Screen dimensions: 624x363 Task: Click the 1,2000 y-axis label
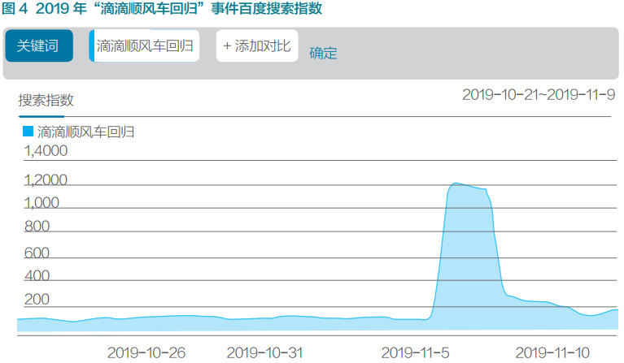[46, 180]
